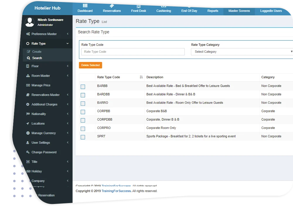This screenshot has height=206, width=293.
Task: Click the User Settings person icon
Action: coord(28,143)
